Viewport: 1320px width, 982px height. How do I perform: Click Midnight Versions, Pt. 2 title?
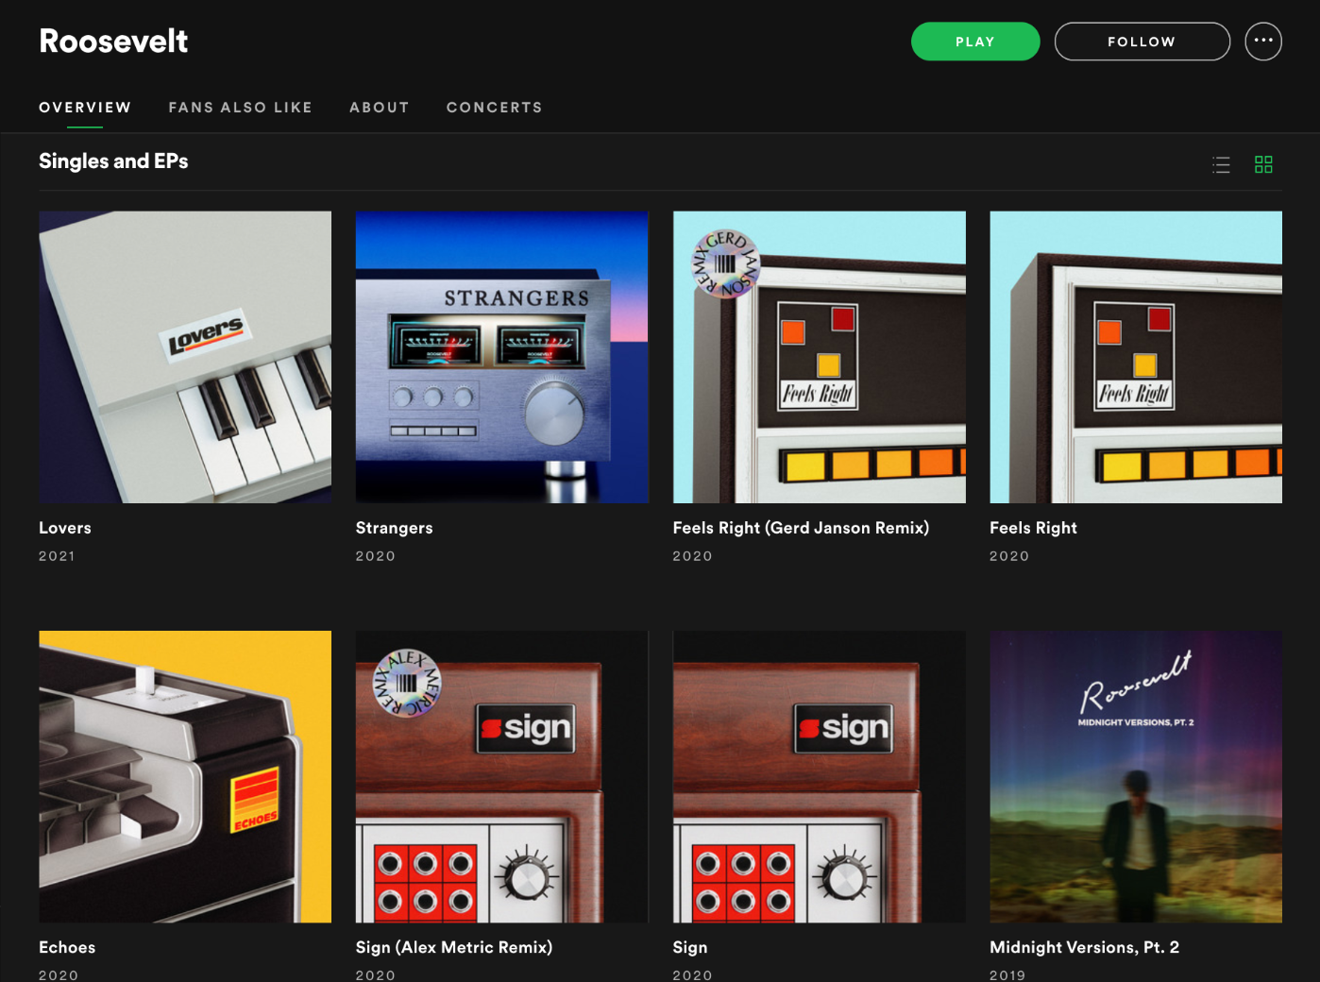1085,947
